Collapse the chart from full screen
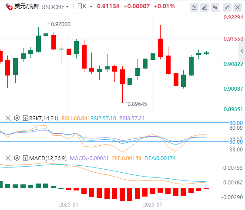The image size is (245, 210). 227,7
